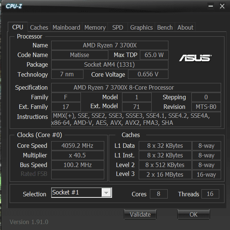The image size is (230, 230).
Task: Go to the Graphics tab
Action: coord(141,27)
